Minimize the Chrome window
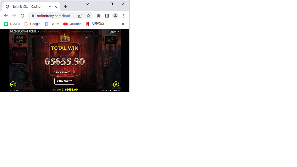This screenshot has width=297, height=167. click(x=100, y=4)
